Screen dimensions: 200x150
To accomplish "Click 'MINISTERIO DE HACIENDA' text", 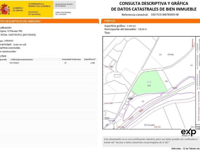I will [34, 13].
